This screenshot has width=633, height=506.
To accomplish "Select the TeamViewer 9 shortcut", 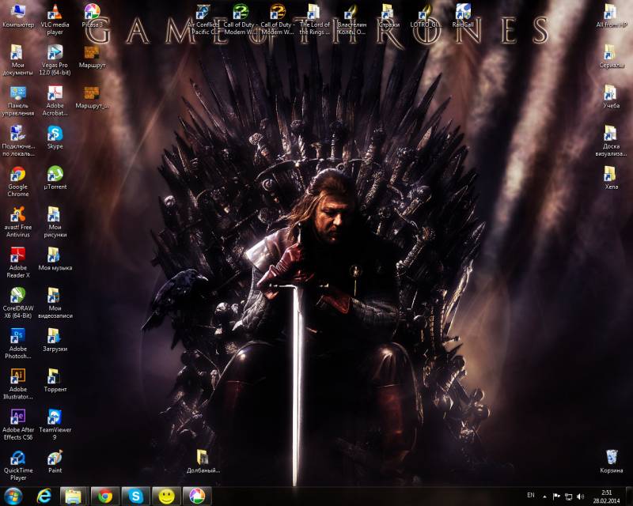I will pyautogui.click(x=55, y=425).
